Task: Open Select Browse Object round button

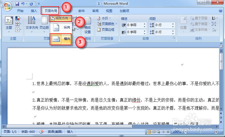Action: tap(221, 117)
